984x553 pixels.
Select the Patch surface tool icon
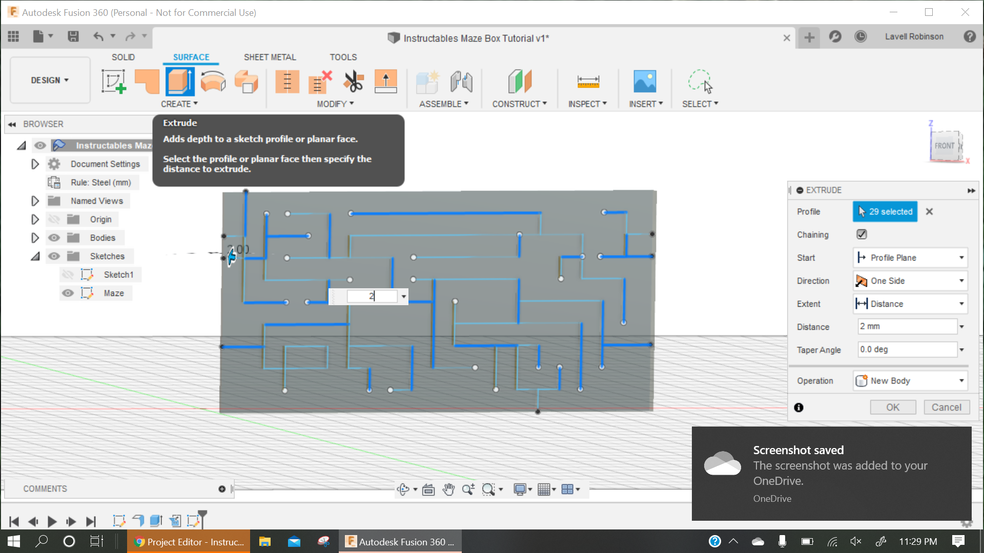(x=147, y=81)
